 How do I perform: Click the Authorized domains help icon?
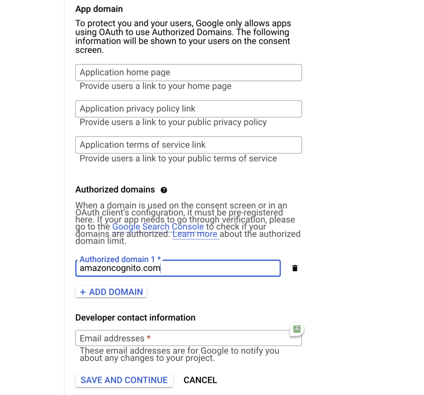(164, 190)
